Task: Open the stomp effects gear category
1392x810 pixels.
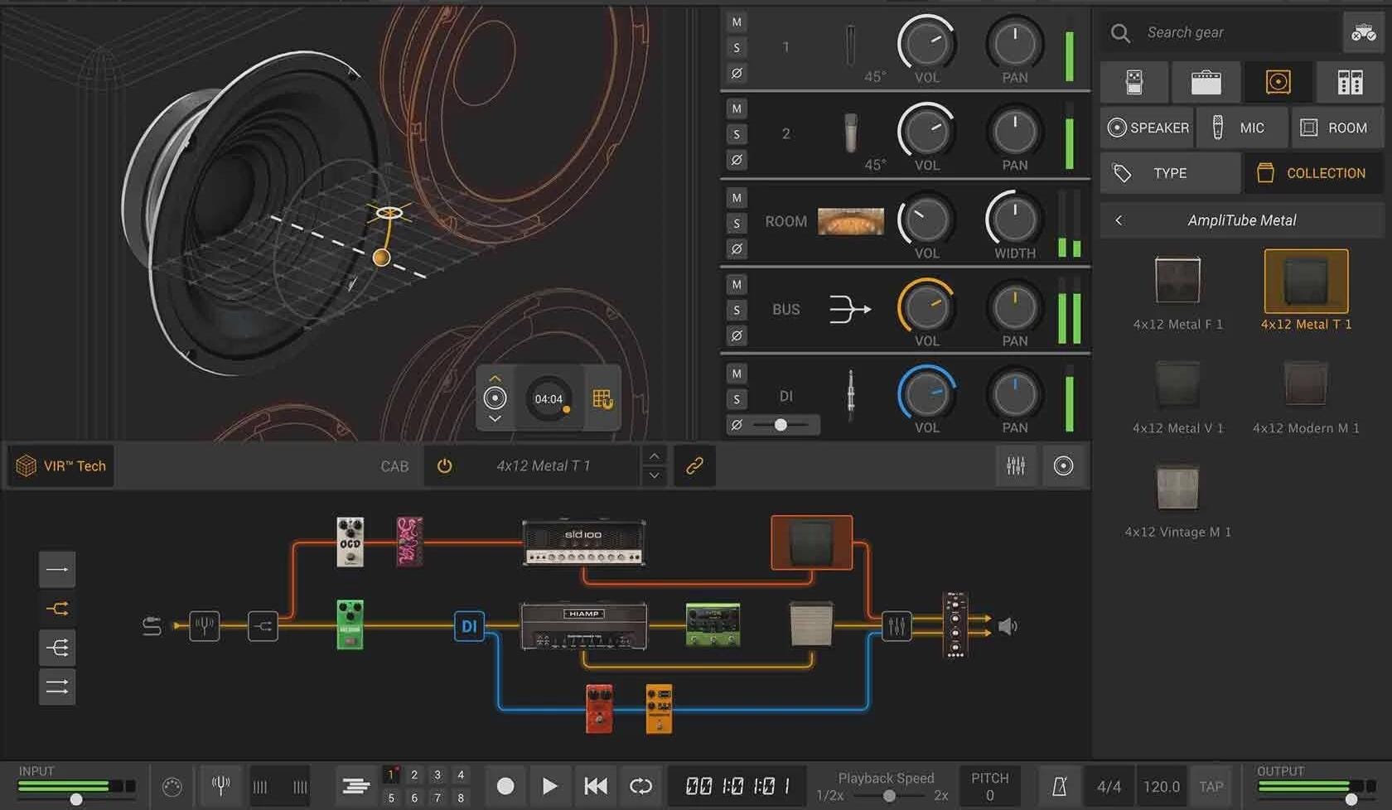Action: pos(1134,82)
